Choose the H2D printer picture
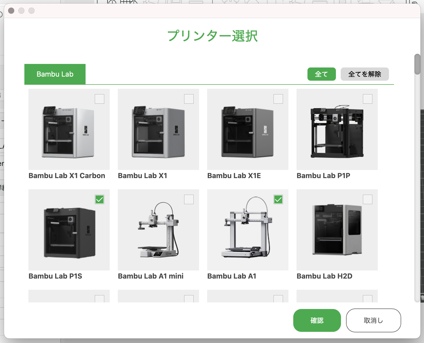The width and height of the screenshot is (424, 343). (337, 230)
